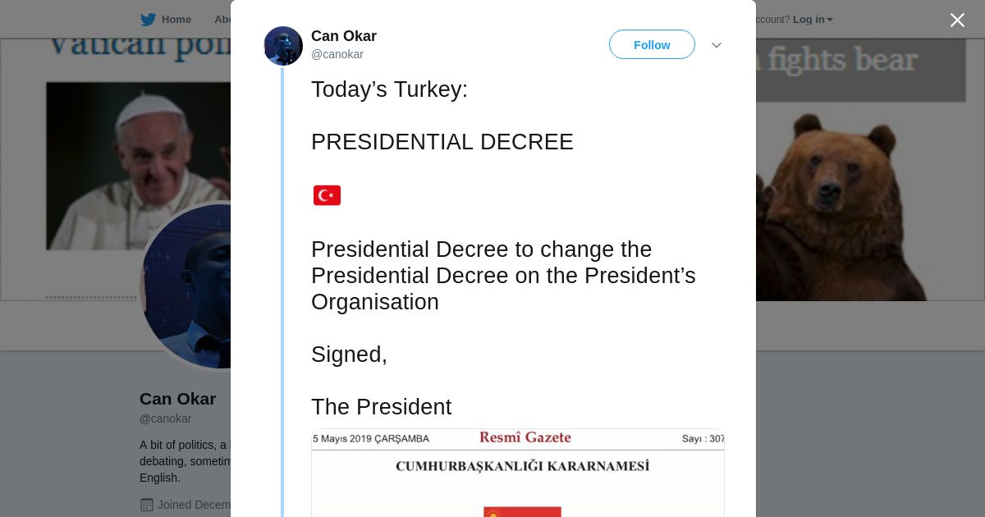Open the Resmî Gazete image attachment
985x517 pixels.
(x=517, y=472)
